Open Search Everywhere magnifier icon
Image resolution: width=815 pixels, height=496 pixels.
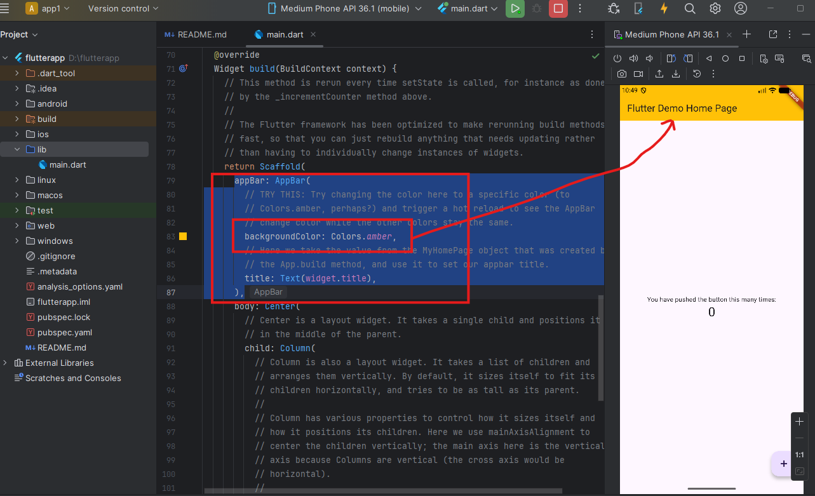[690, 9]
